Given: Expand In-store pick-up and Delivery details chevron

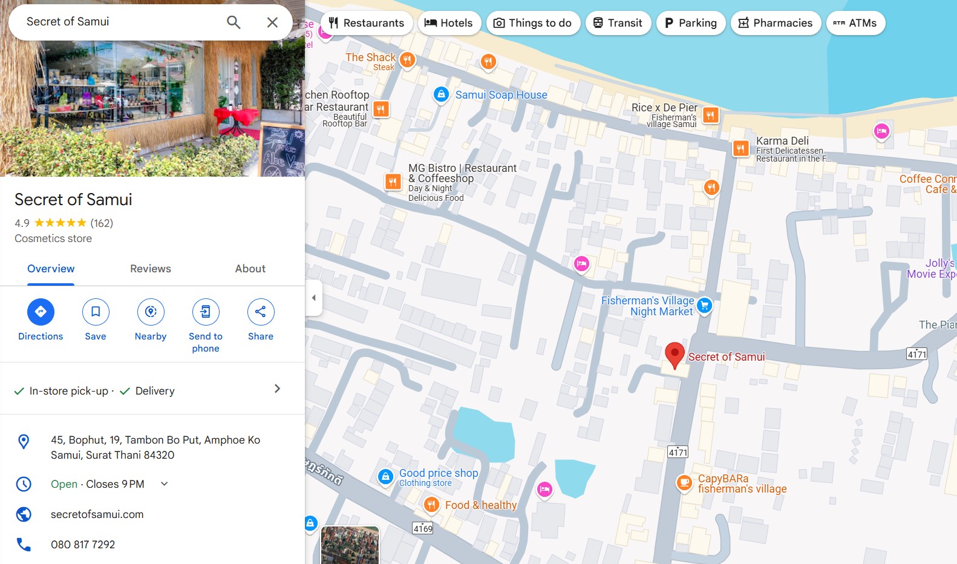Looking at the screenshot, I should (277, 389).
